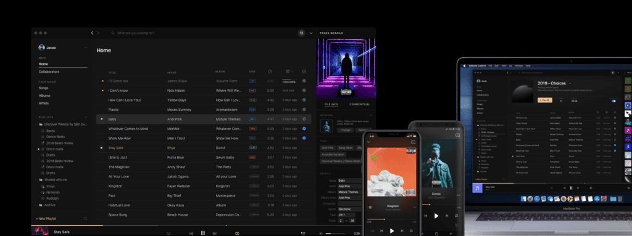
Task: Click the new folder icon near New Playlist
Action: pyautogui.click(x=85, y=218)
